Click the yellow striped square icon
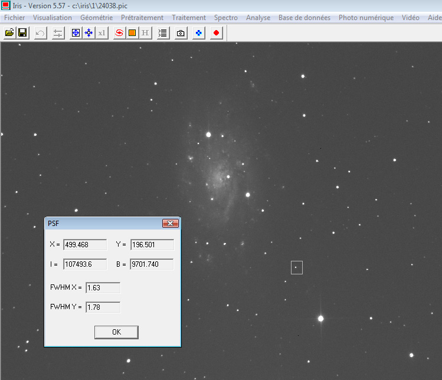This screenshot has height=380, width=442. point(132,33)
